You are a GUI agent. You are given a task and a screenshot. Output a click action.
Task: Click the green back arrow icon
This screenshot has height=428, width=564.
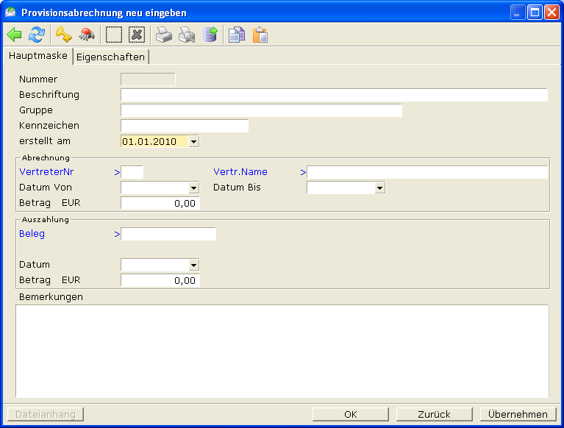14,35
